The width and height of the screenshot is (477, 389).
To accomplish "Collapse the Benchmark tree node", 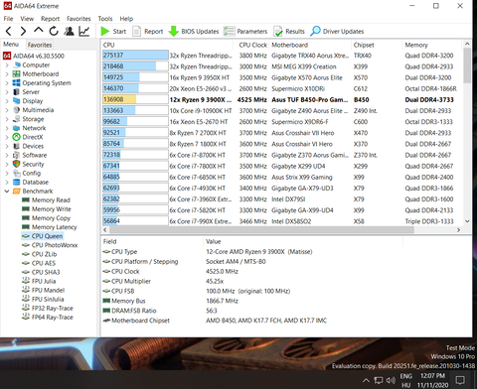I will [x=7, y=192].
